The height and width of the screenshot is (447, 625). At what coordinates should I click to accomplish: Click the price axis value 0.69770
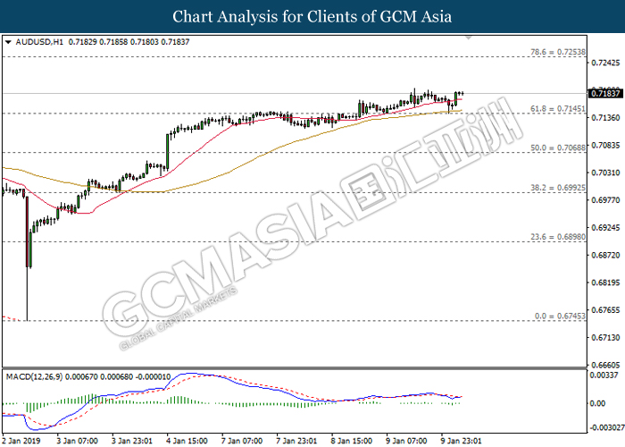pyautogui.click(x=606, y=200)
